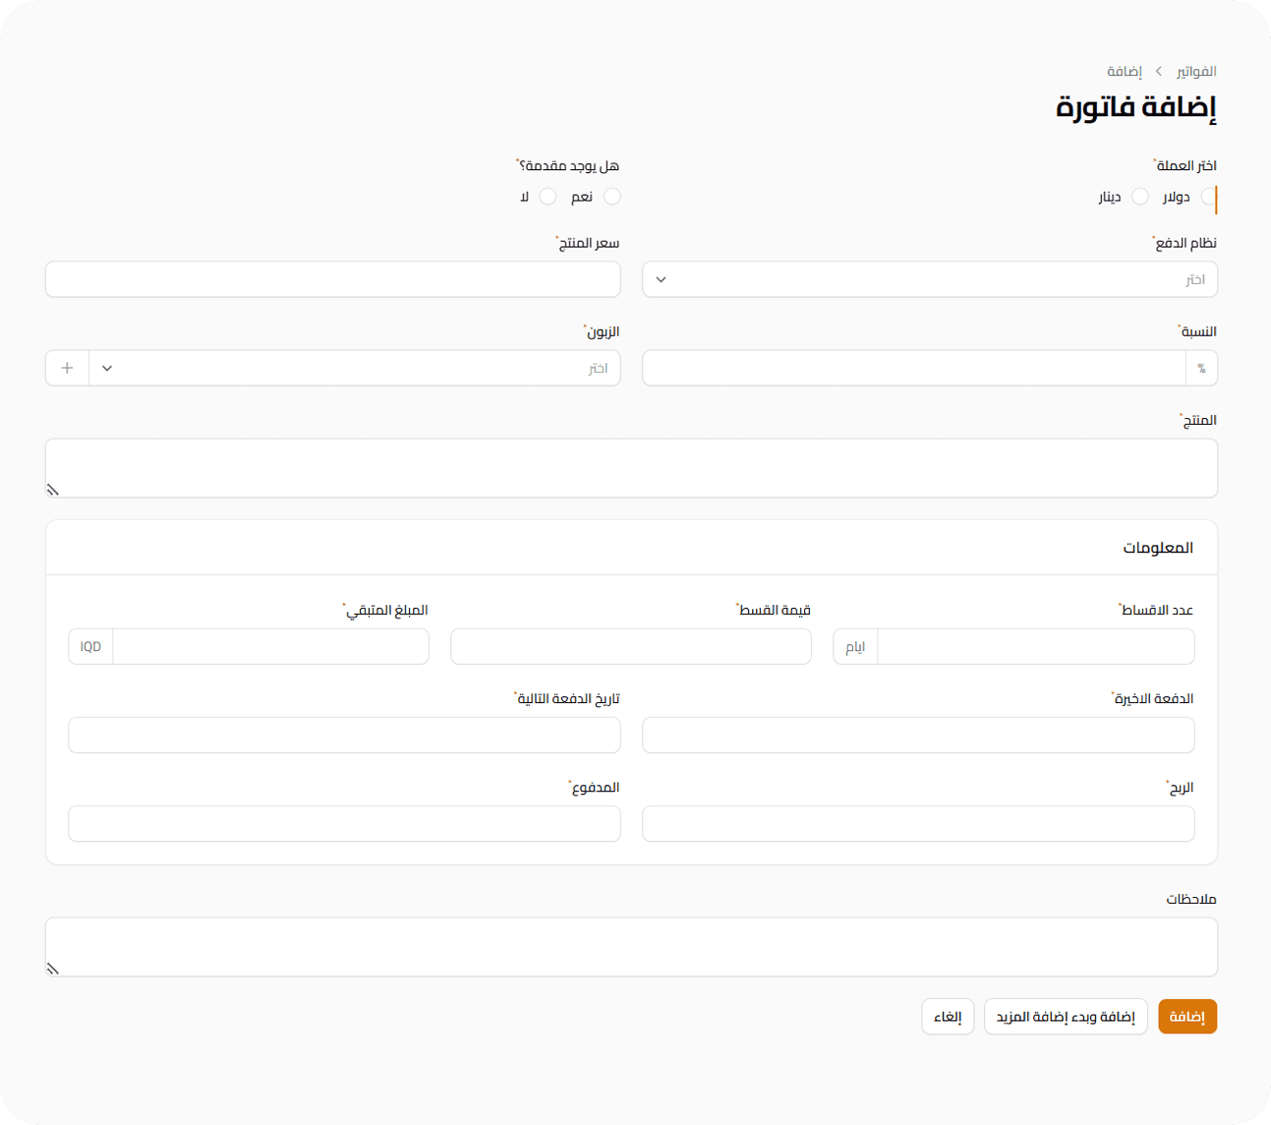Choose نعم for down payment
This screenshot has height=1125, width=1271.
click(x=612, y=197)
